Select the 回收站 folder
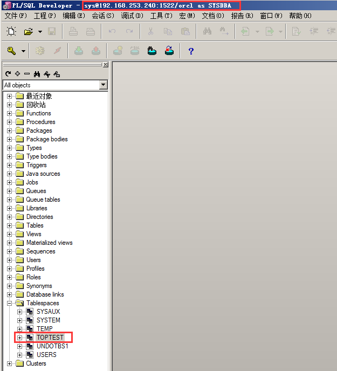337x371 pixels. tap(36, 105)
